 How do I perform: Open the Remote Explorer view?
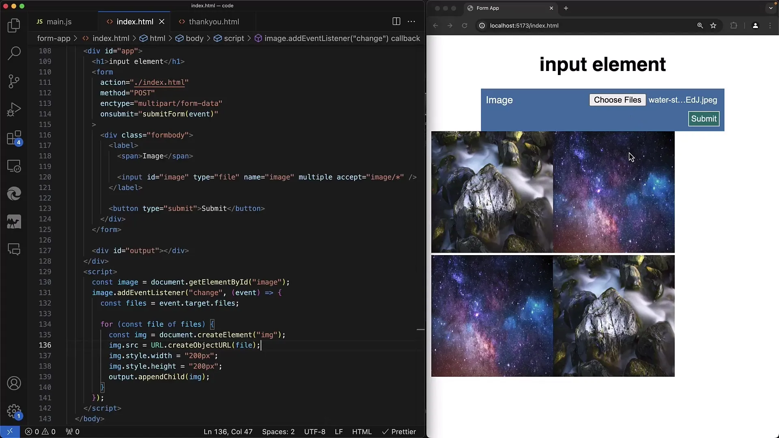point(14,166)
